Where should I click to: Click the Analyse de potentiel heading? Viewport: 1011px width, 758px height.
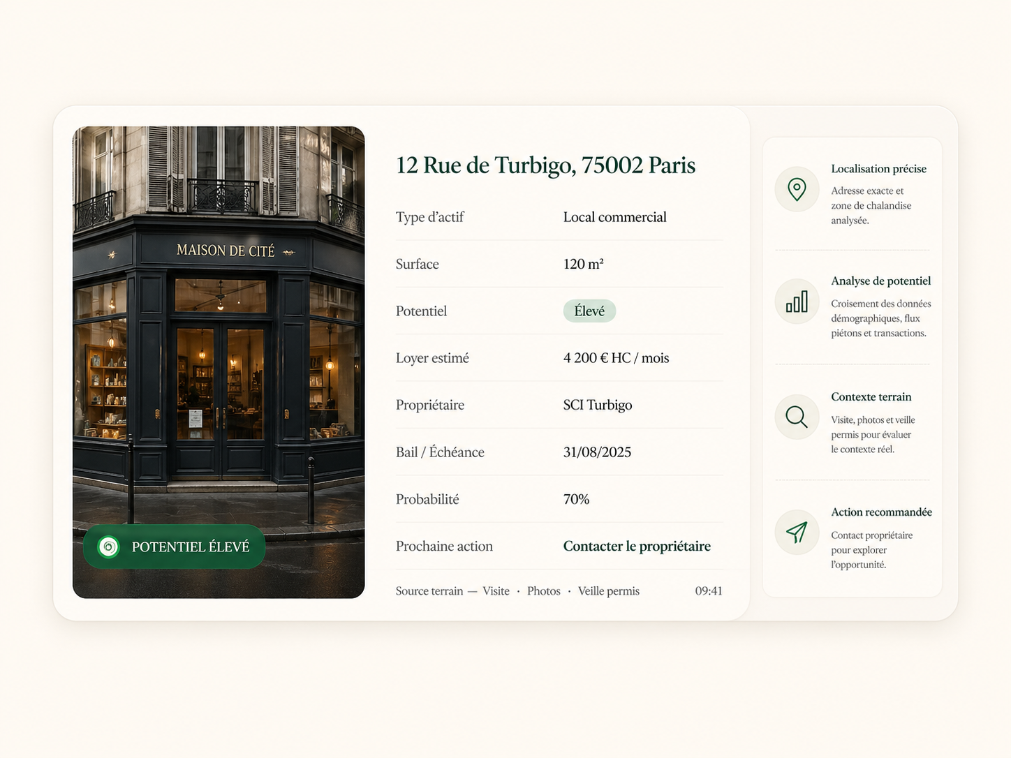click(881, 281)
